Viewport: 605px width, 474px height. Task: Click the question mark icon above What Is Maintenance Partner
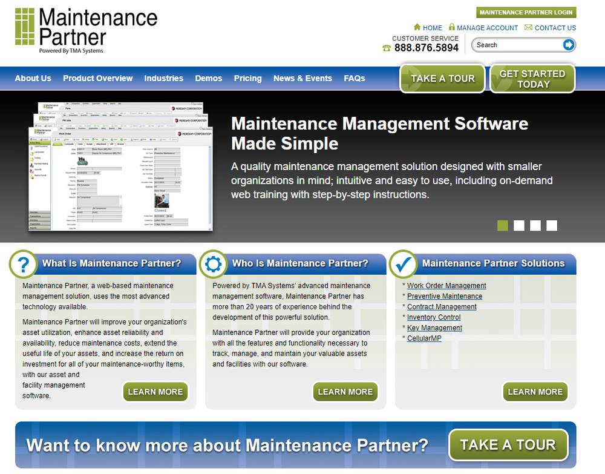click(x=23, y=264)
